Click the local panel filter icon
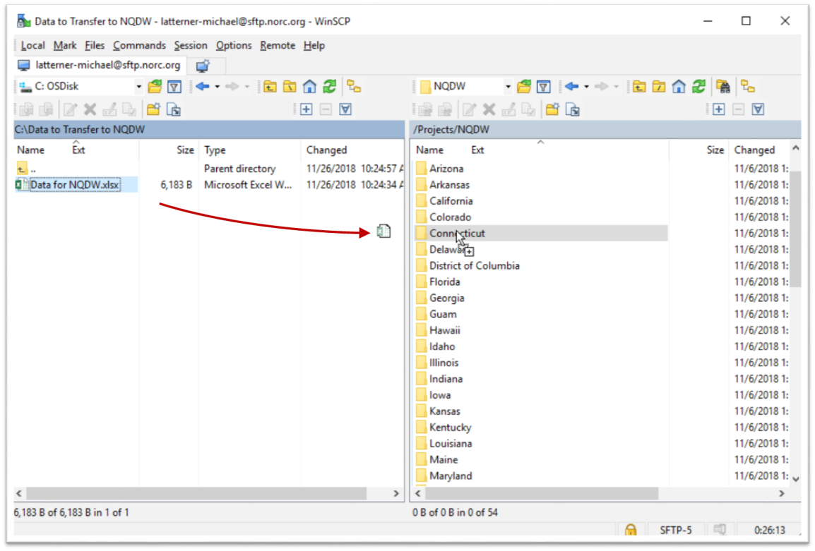815x551 pixels. pos(174,87)
